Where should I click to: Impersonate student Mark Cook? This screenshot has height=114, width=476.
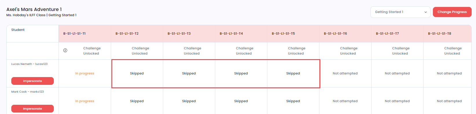pyautogui.click(x=32, y=109)
